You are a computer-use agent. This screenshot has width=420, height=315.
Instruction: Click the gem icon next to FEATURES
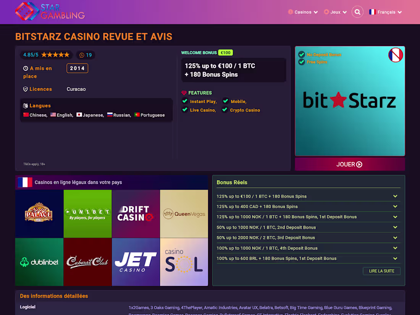(x=184, y=93)
